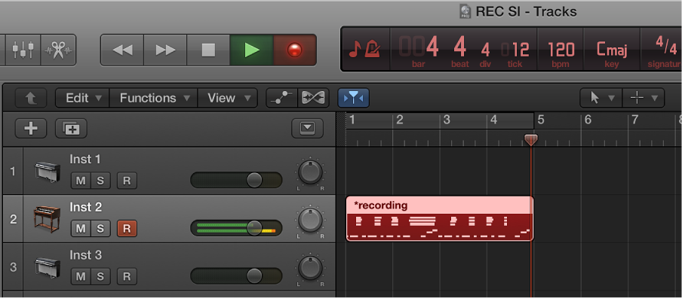This screenshot has height=298, width=682.
Task: Click the red Record button
Action: [294, 50]
